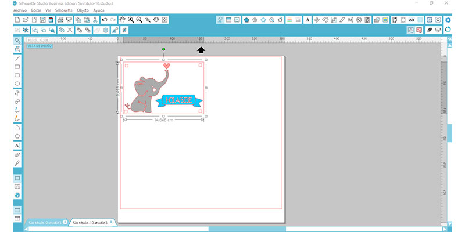Toggle the single view layout icon
Image resolution: width=465 pixels, height=232 pixels.
[x=17, y=210]
